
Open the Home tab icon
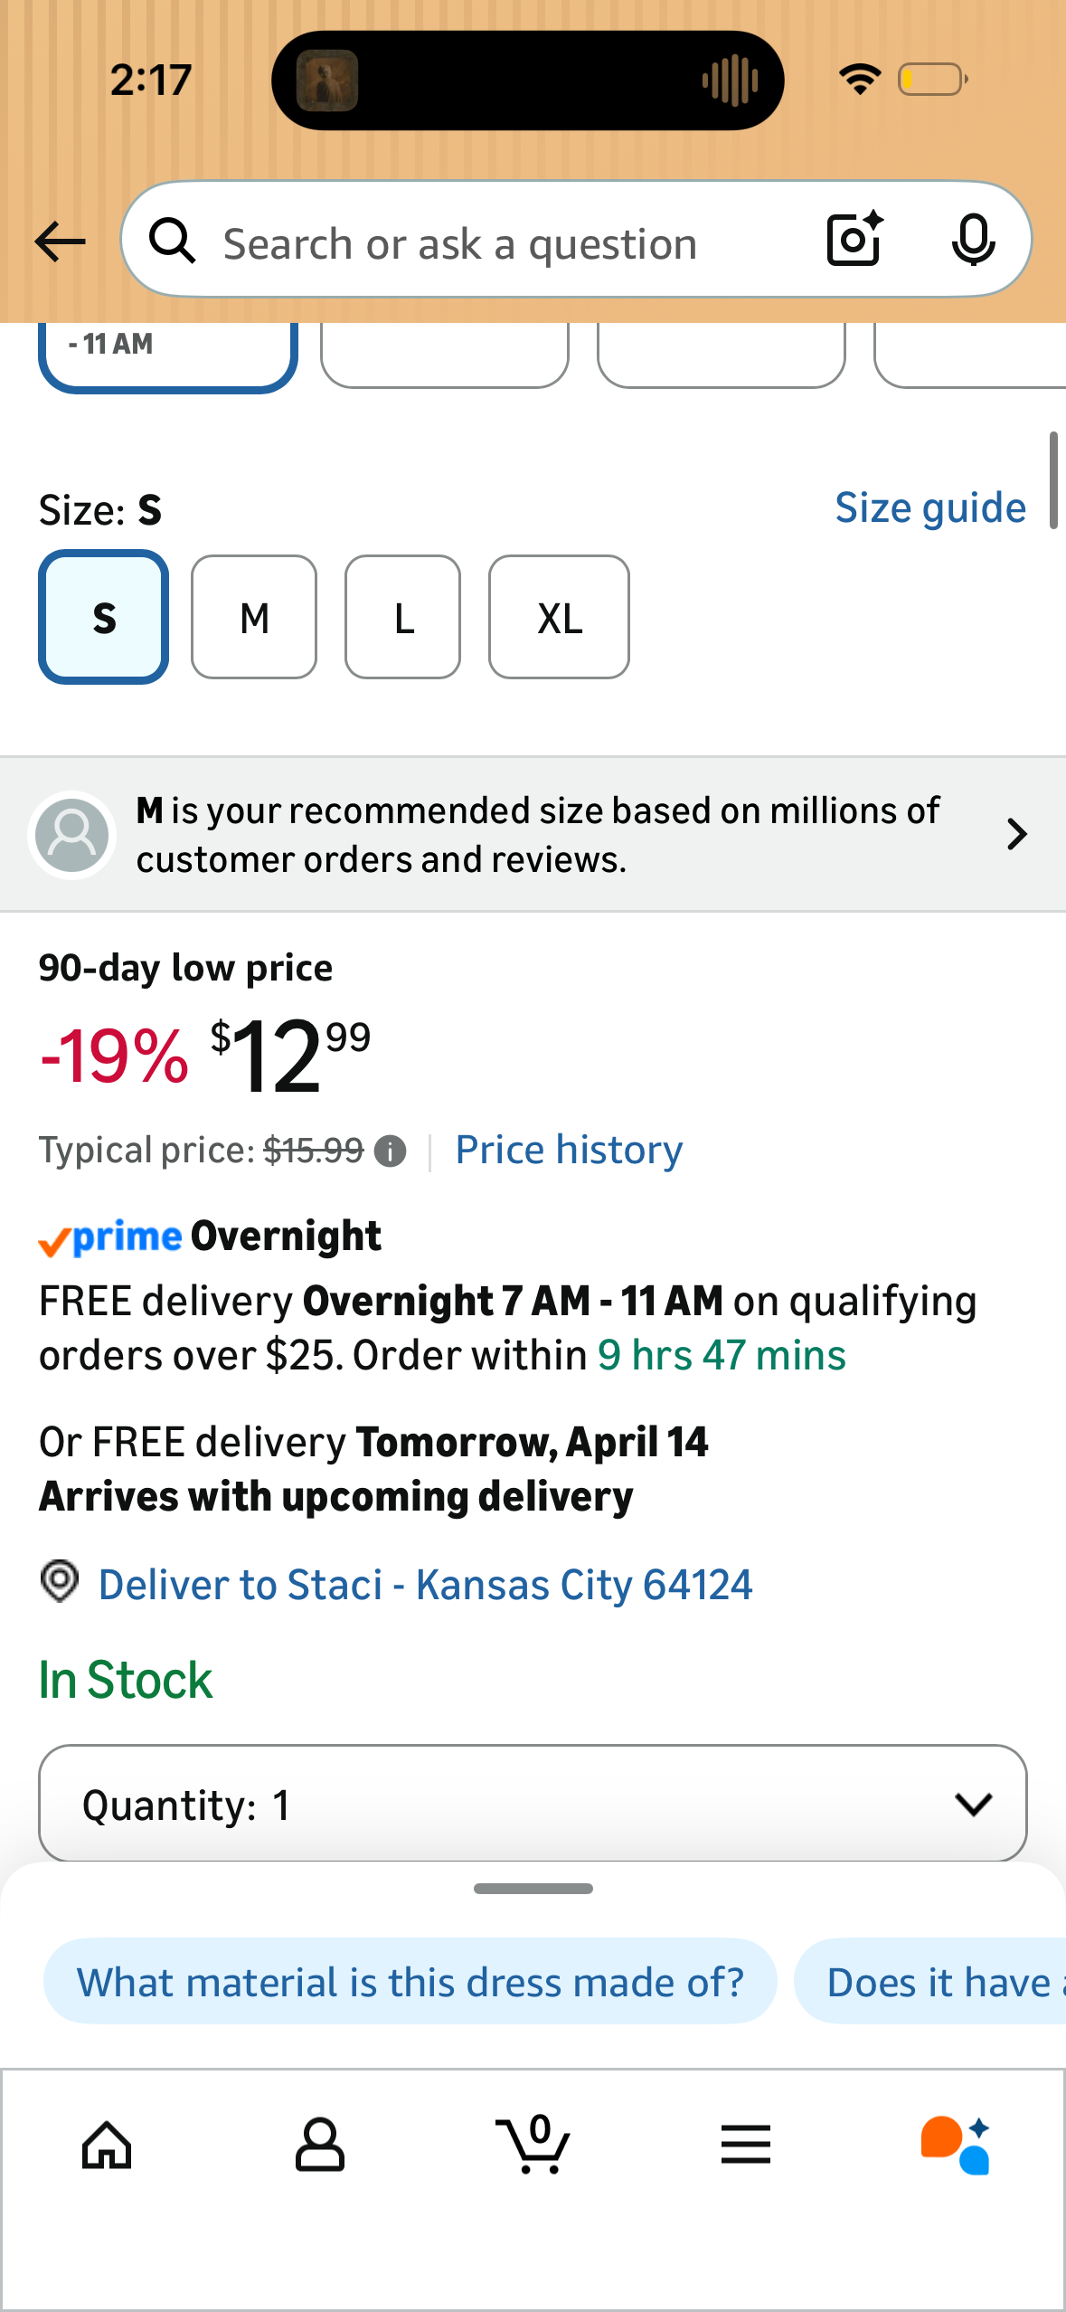[x=107, y=2145]
